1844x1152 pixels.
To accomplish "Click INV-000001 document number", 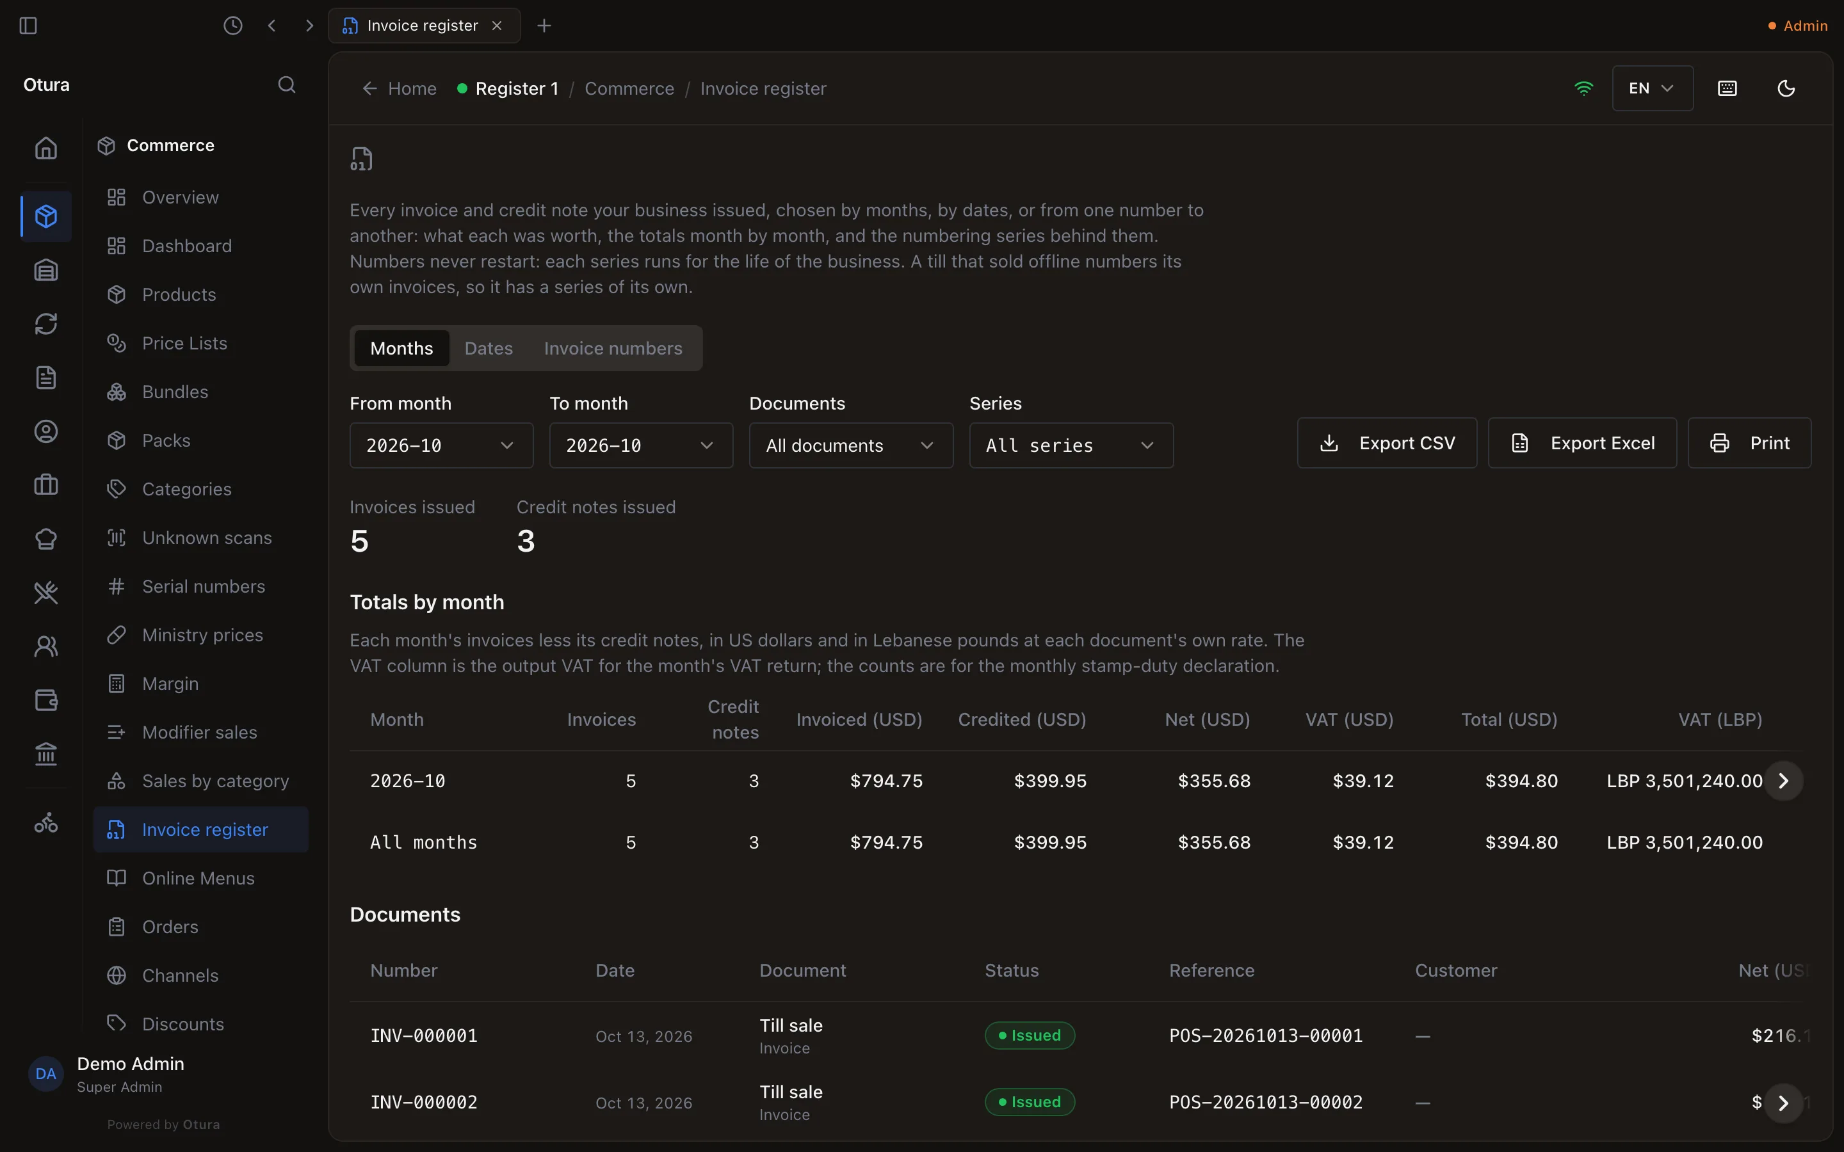I will 424,1036.
